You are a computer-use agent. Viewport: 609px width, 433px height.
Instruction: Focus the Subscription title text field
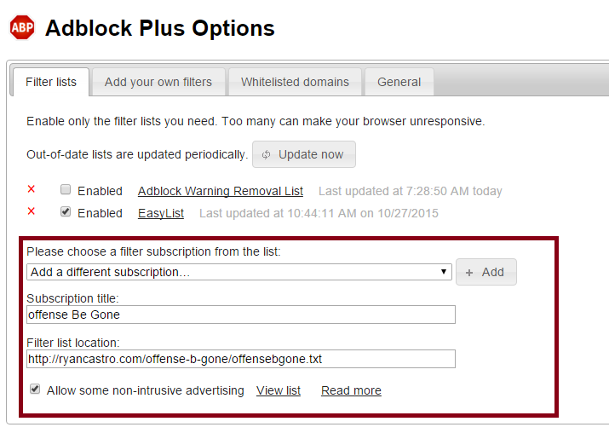(241, 315)
